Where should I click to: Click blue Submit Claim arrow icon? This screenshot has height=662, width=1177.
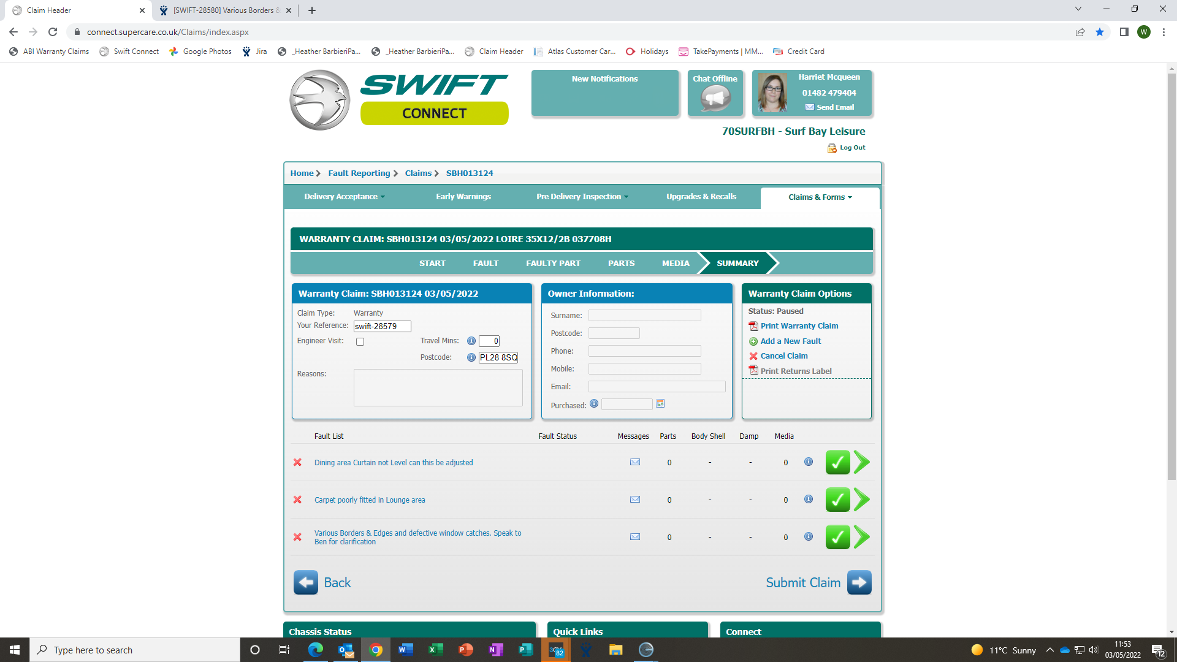tap(859, 582)
